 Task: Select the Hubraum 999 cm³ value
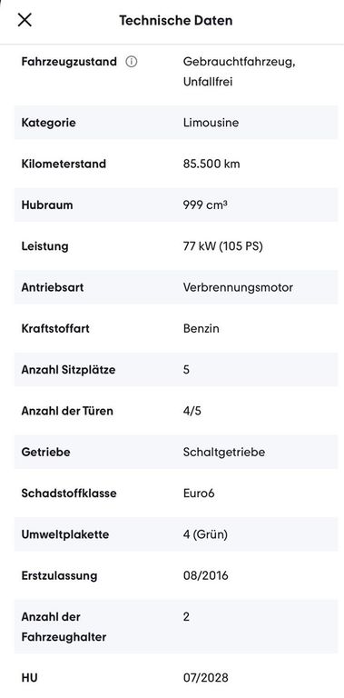pyautogui.click(x=205, y=204)
